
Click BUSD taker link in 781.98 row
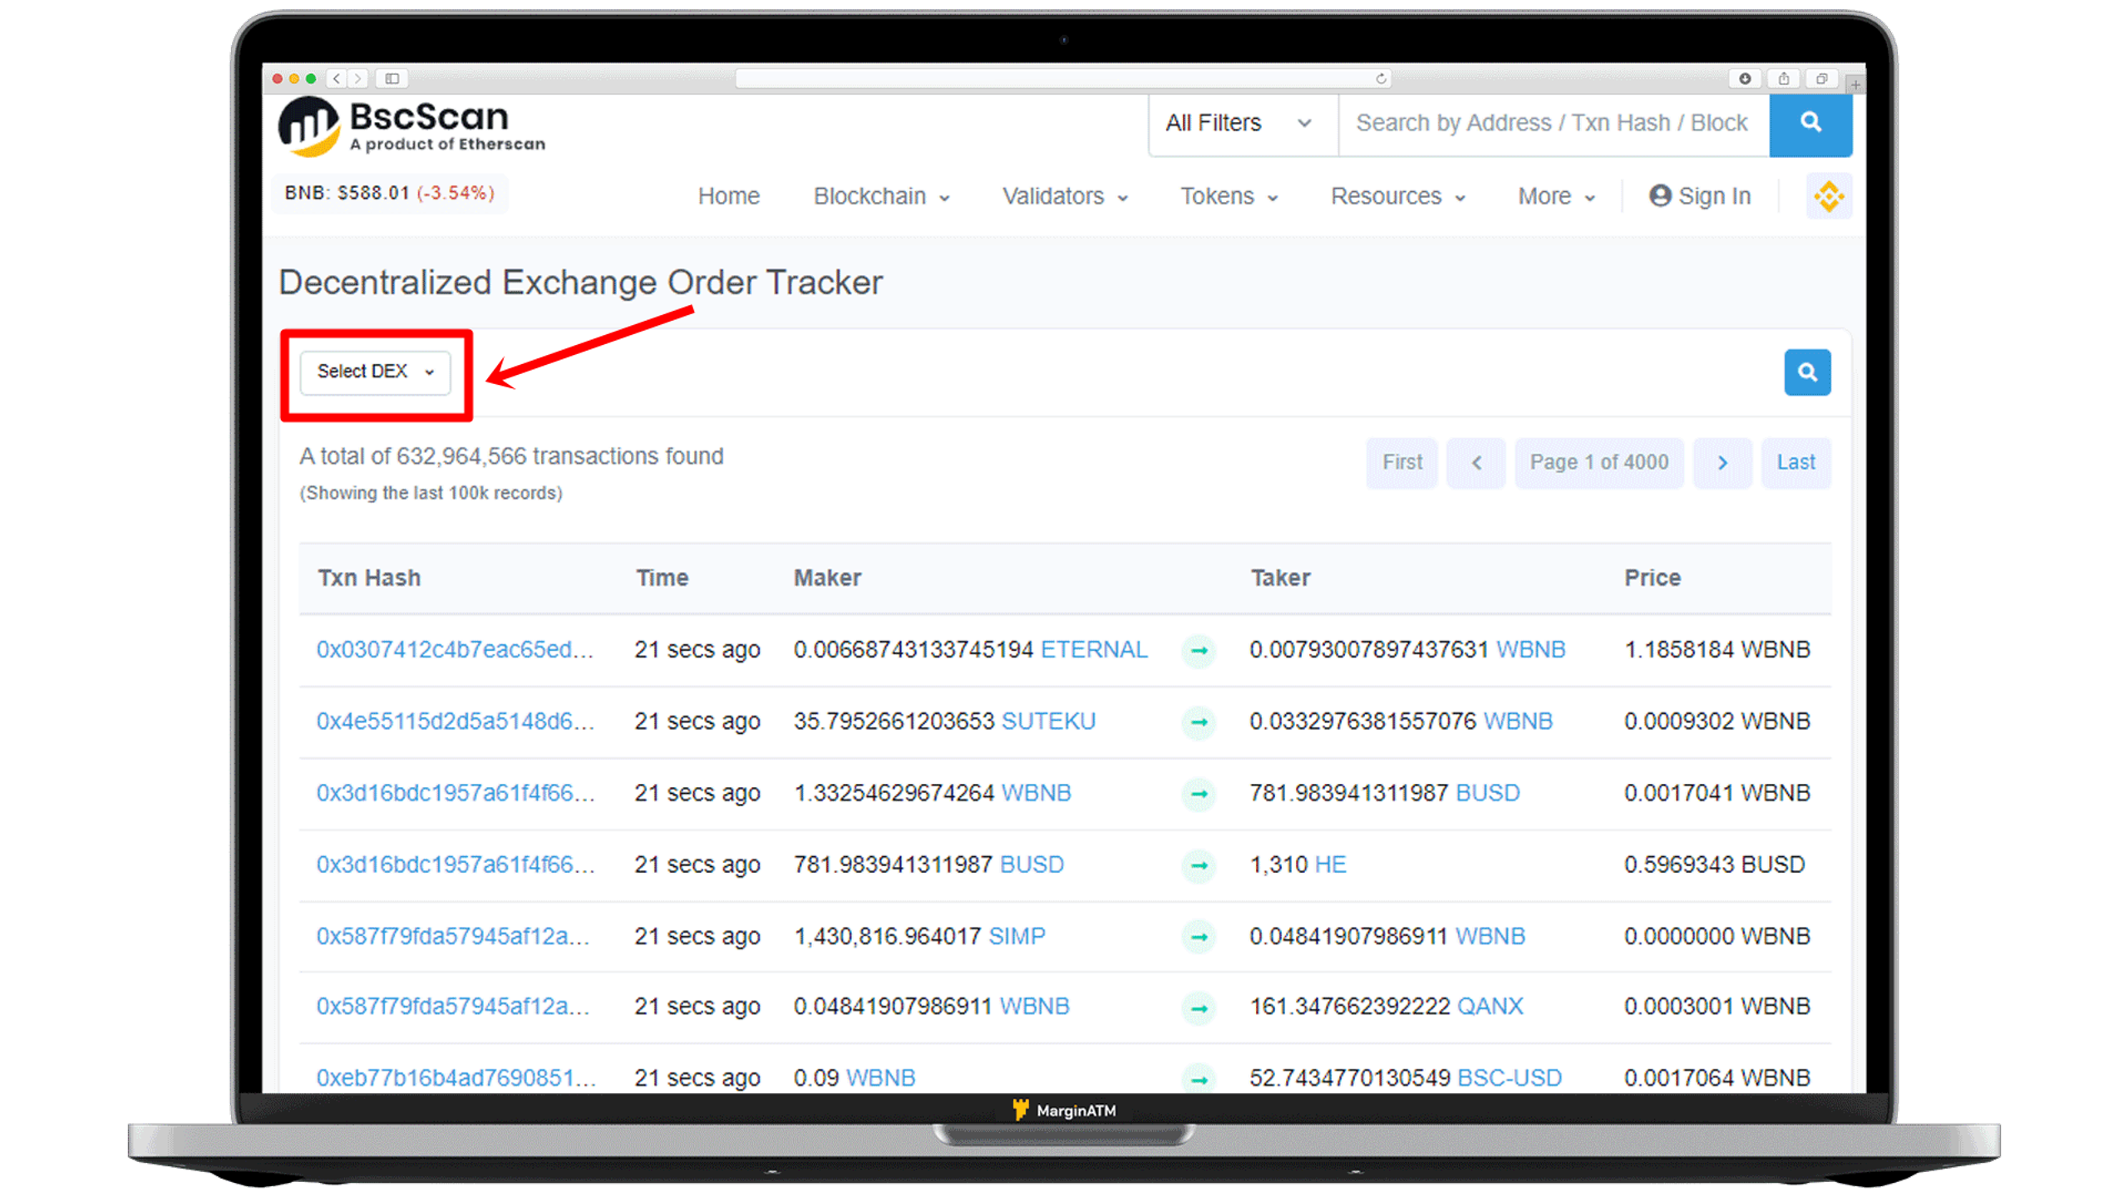pyautogui.click(x=1488, y=792)
